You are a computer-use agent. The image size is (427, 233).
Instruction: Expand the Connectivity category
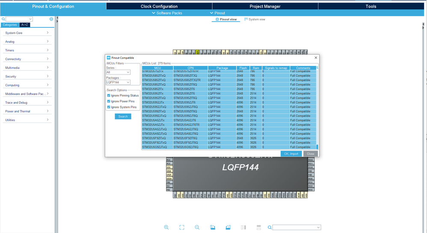[x=27, y=59]
